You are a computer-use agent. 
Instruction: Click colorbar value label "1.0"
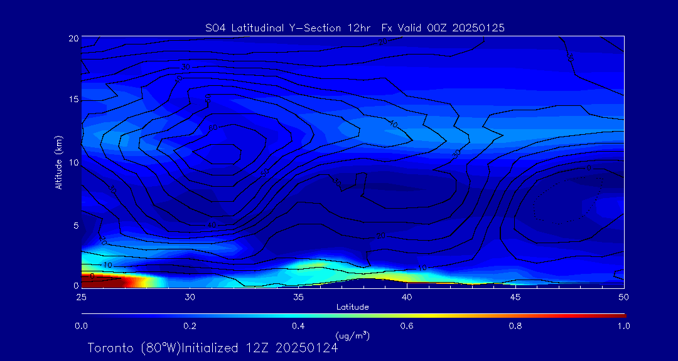(623, 326)
